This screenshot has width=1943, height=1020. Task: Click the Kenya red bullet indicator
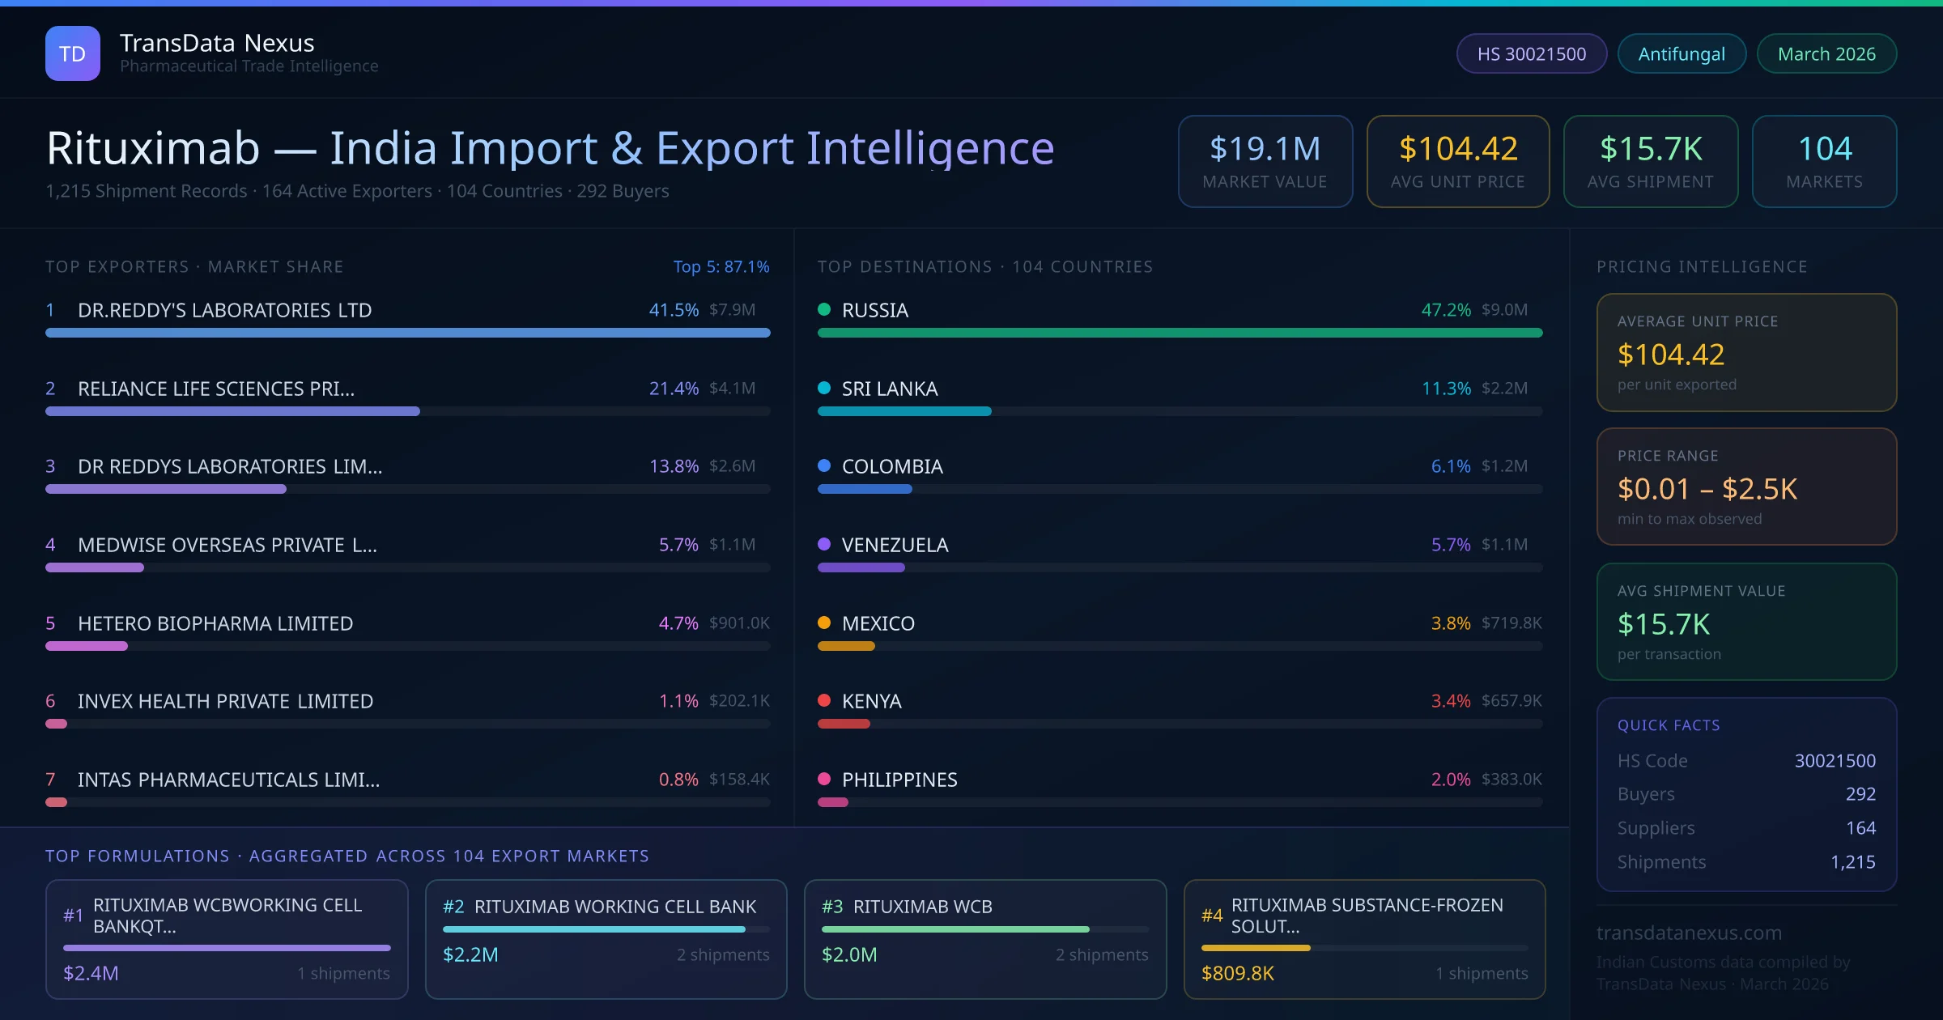824,701
